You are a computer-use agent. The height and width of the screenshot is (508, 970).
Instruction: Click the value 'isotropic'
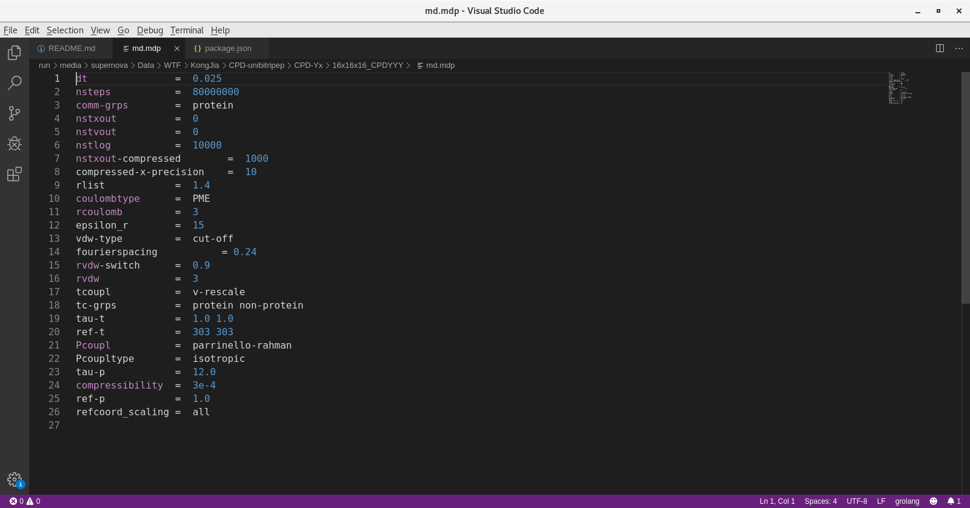[x=219, y=359]
